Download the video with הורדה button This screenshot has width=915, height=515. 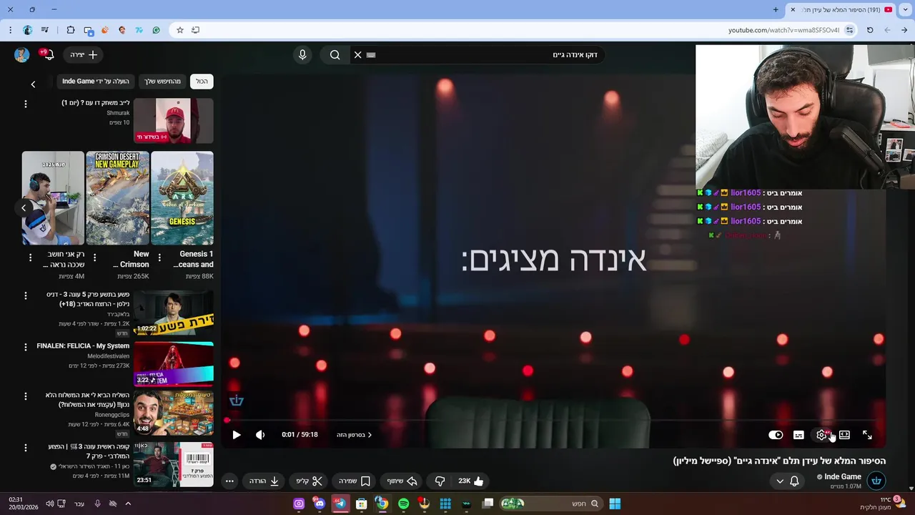[264, 481]
